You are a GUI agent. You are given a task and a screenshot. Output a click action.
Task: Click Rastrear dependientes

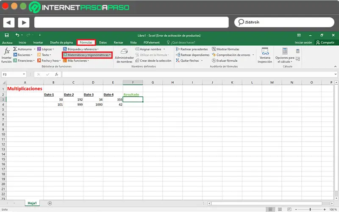tap(193, 55)
